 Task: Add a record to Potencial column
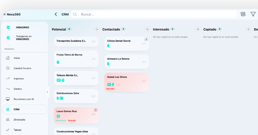click(x=97, y=29)
